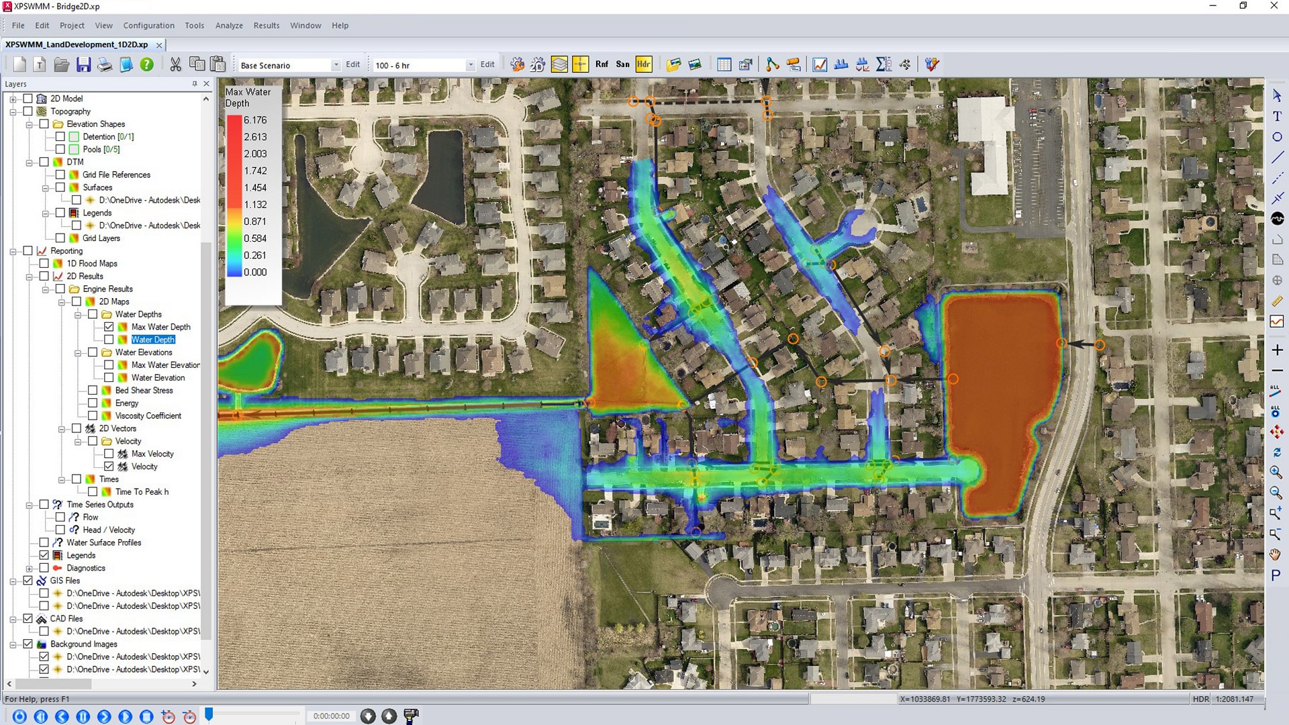Image resolution: width=1289 pixels, height=725 pixels.
Task: Uncheck the GIS Files checkbox
Action: 28,581
